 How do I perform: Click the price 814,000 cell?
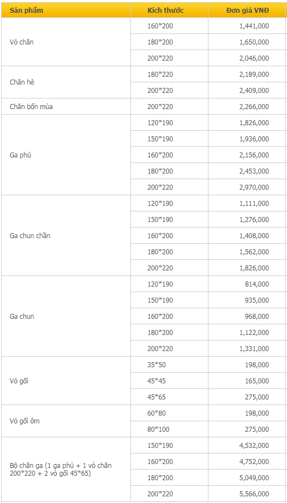[x=247, y=284]
